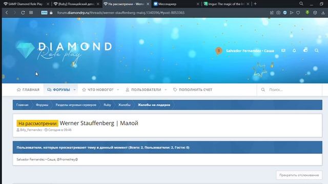Open the green download arrow extension
Image resolution: width=328 pixels, height=184 pixels.
[307, 12]
